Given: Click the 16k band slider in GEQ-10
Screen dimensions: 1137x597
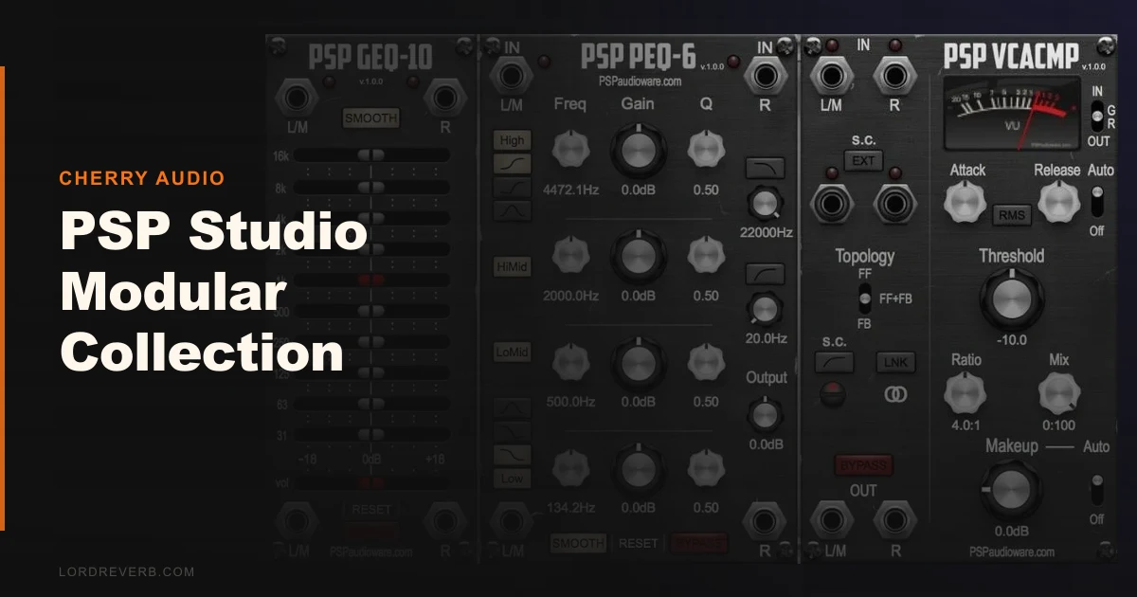Looking at the screenshot, I should pos(371,154).
